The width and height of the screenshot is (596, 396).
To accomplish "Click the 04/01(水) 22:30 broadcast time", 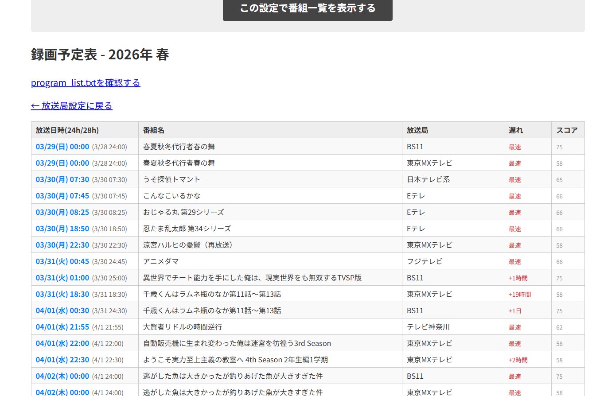I will (x=62, y=360).
